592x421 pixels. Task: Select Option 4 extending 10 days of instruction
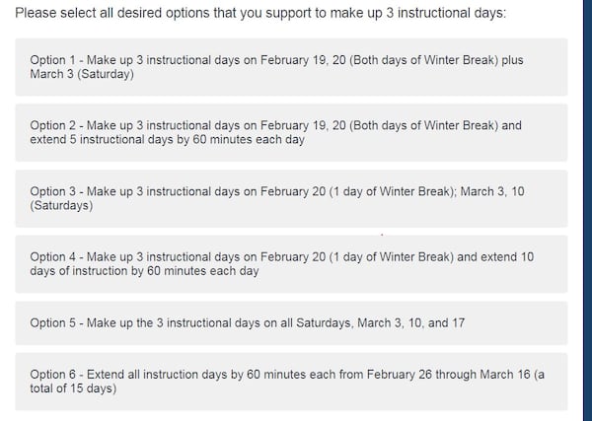coord(291,263)
